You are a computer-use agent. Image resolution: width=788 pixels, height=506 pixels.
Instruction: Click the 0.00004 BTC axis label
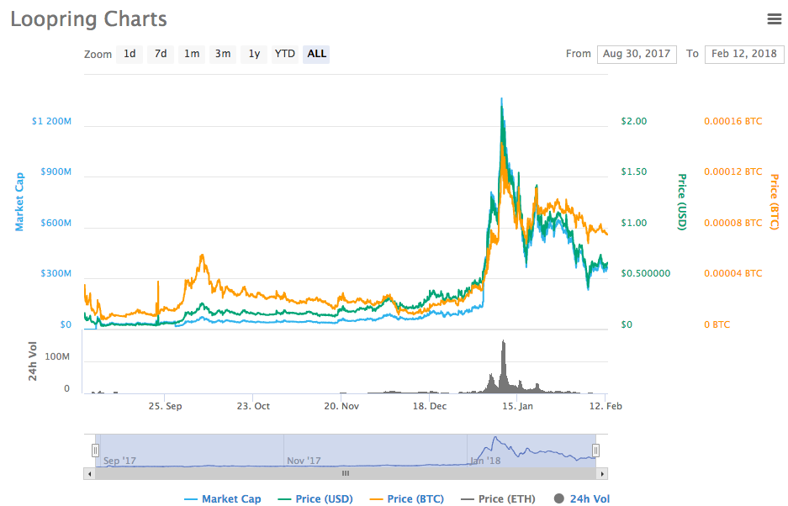pos(733,273)
